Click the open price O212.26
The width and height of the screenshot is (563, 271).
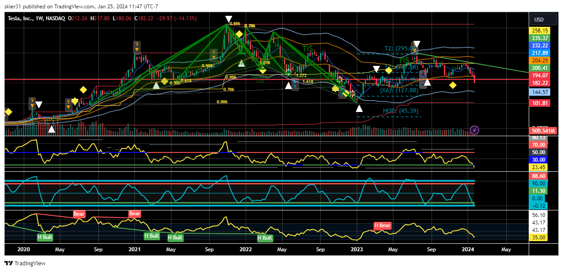78,18
